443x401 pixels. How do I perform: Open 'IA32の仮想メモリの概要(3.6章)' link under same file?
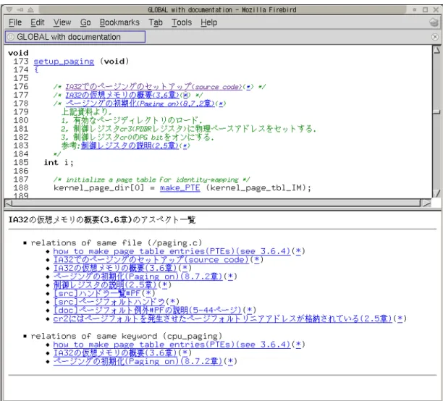pos(115,269)
